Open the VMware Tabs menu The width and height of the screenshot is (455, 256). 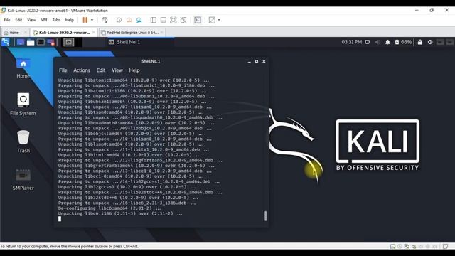tap(56, 20)
